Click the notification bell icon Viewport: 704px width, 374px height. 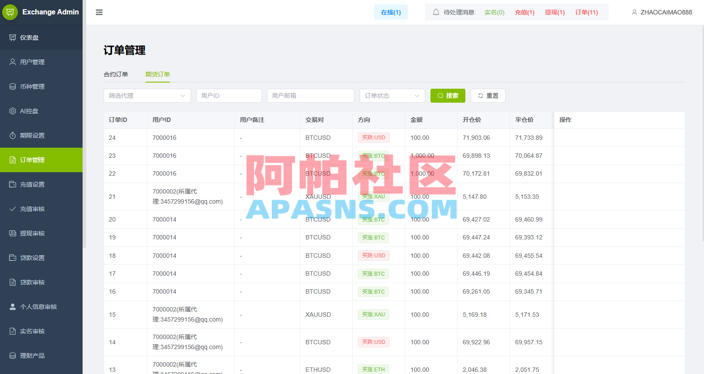tap(436, 12)
